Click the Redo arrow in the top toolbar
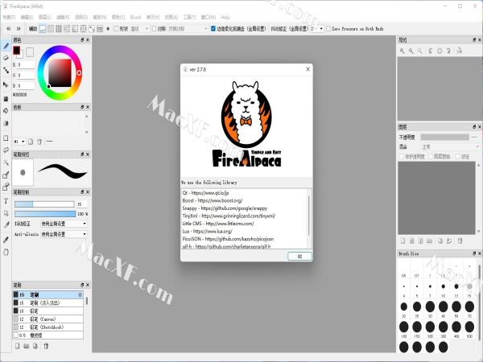The width and height of the screenshot is (483, 362). click(x=19, y=29)
